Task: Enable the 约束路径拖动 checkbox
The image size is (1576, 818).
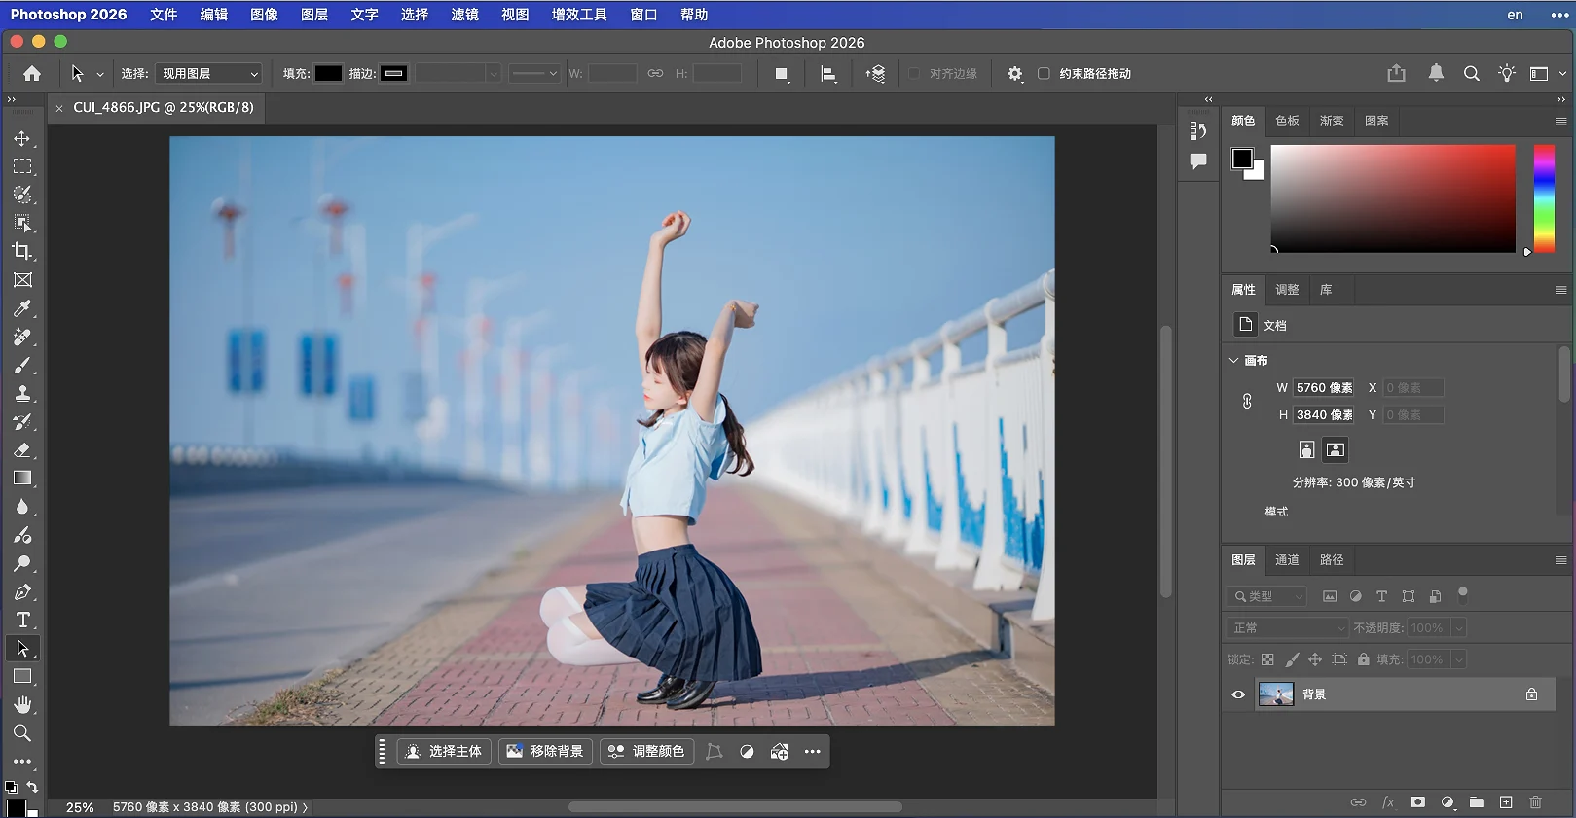Action: [x=1044, y=74]
